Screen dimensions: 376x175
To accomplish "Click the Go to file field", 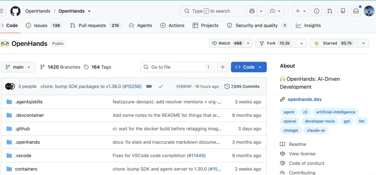I will pyautogui.click(x=178, y=67).
